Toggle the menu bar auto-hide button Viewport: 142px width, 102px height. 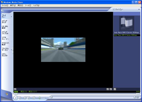[x=2, y=11]
